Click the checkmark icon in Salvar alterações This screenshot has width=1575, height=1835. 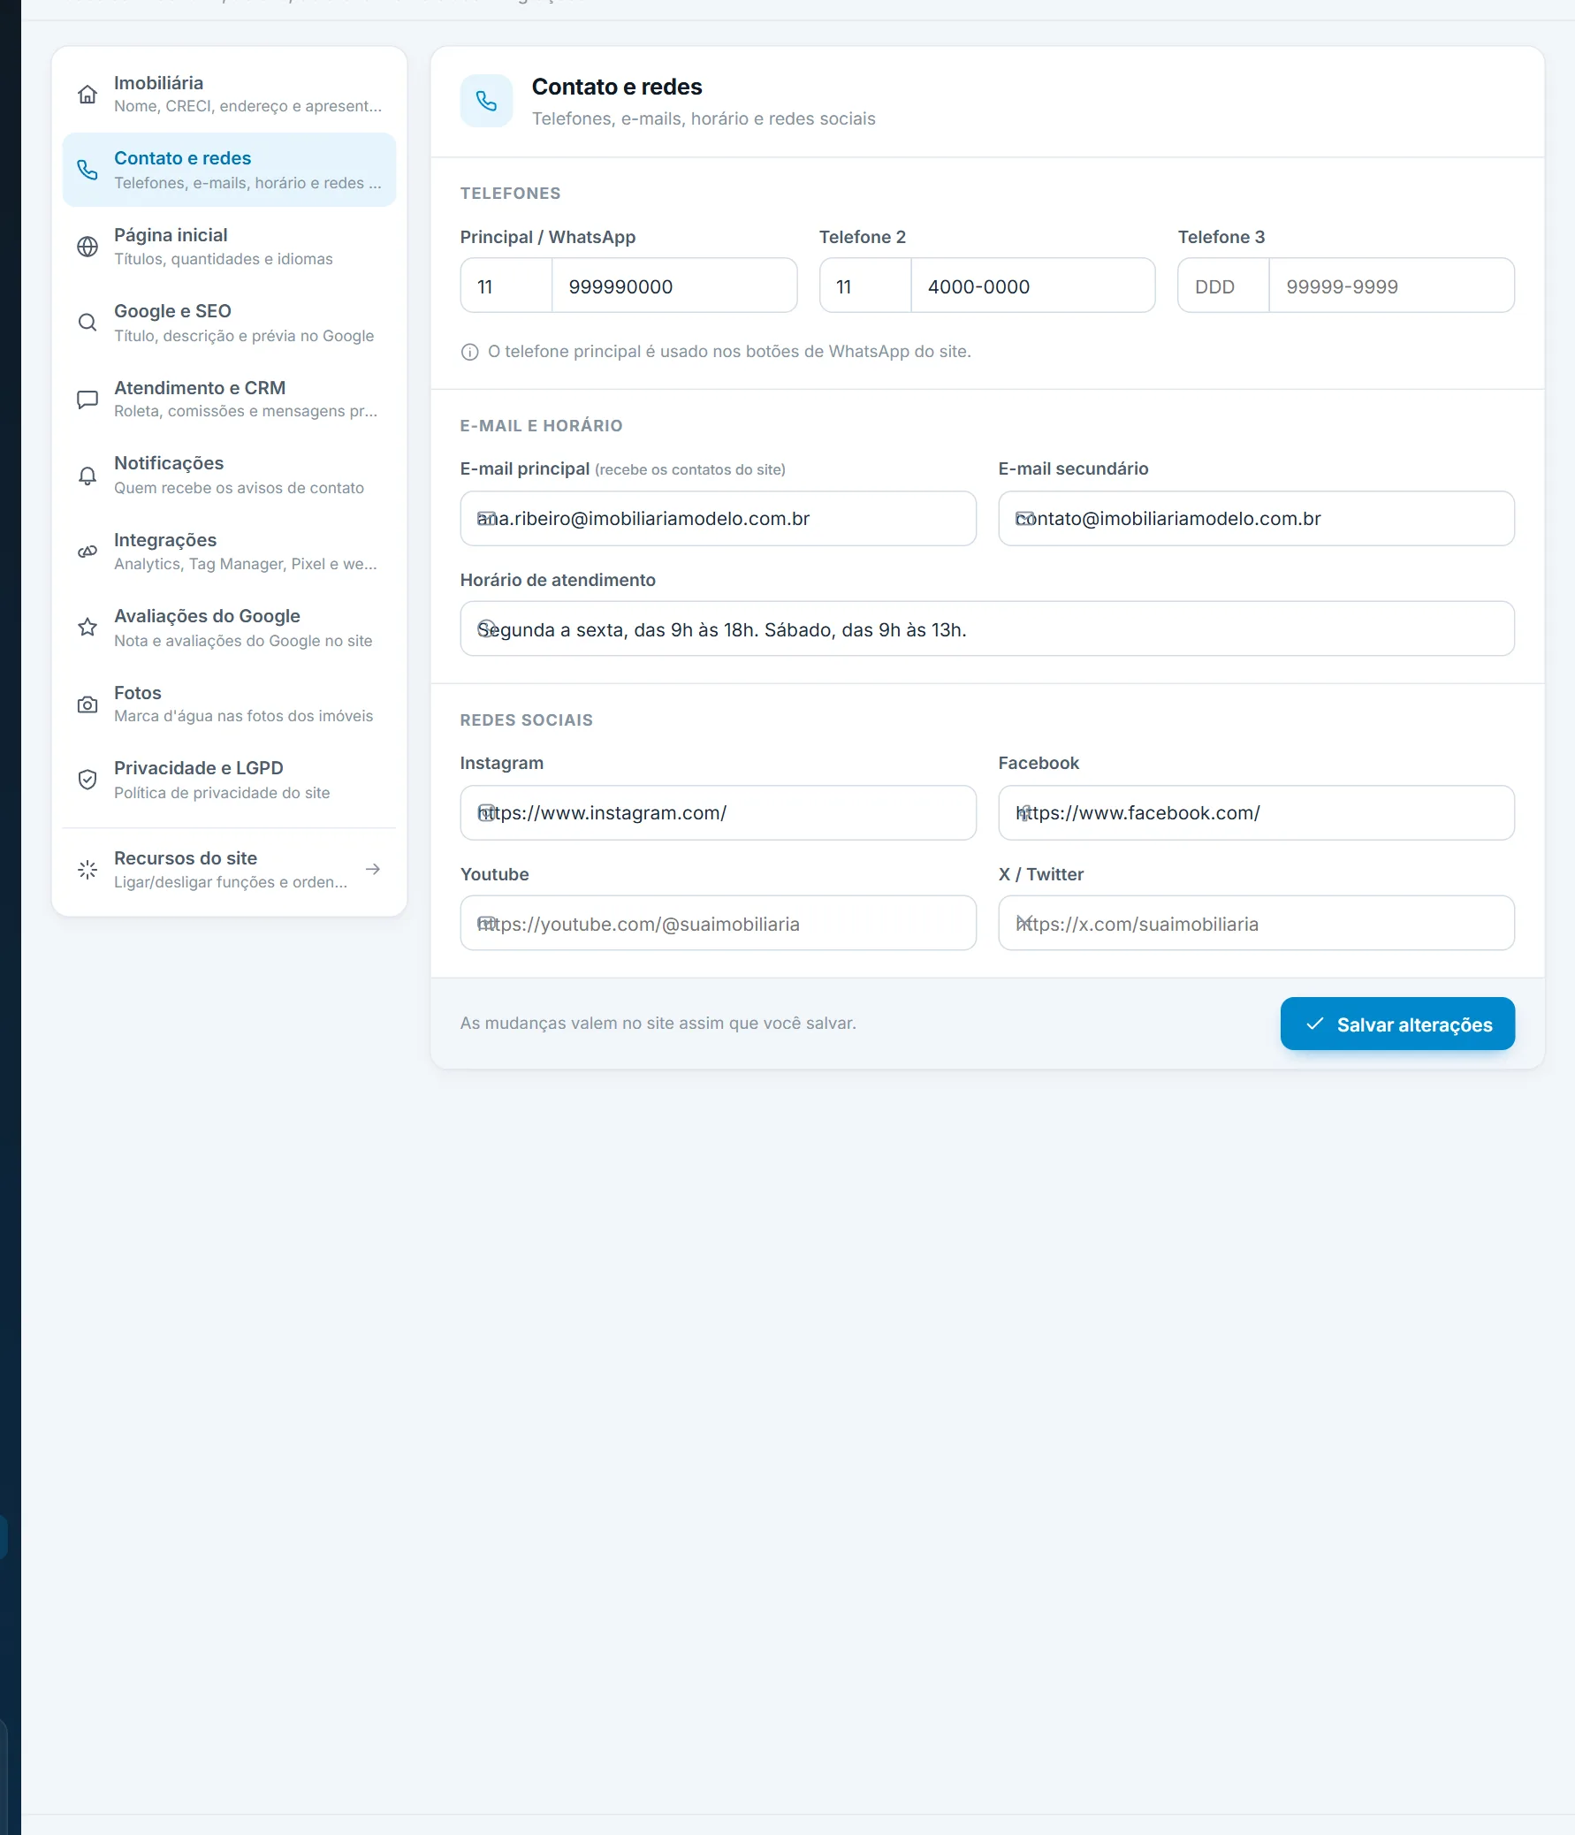[x=1315, y=1024]
